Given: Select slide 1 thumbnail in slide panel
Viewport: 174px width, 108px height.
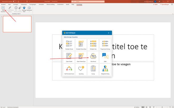Looking at the screenshot, I should point(17,24).
